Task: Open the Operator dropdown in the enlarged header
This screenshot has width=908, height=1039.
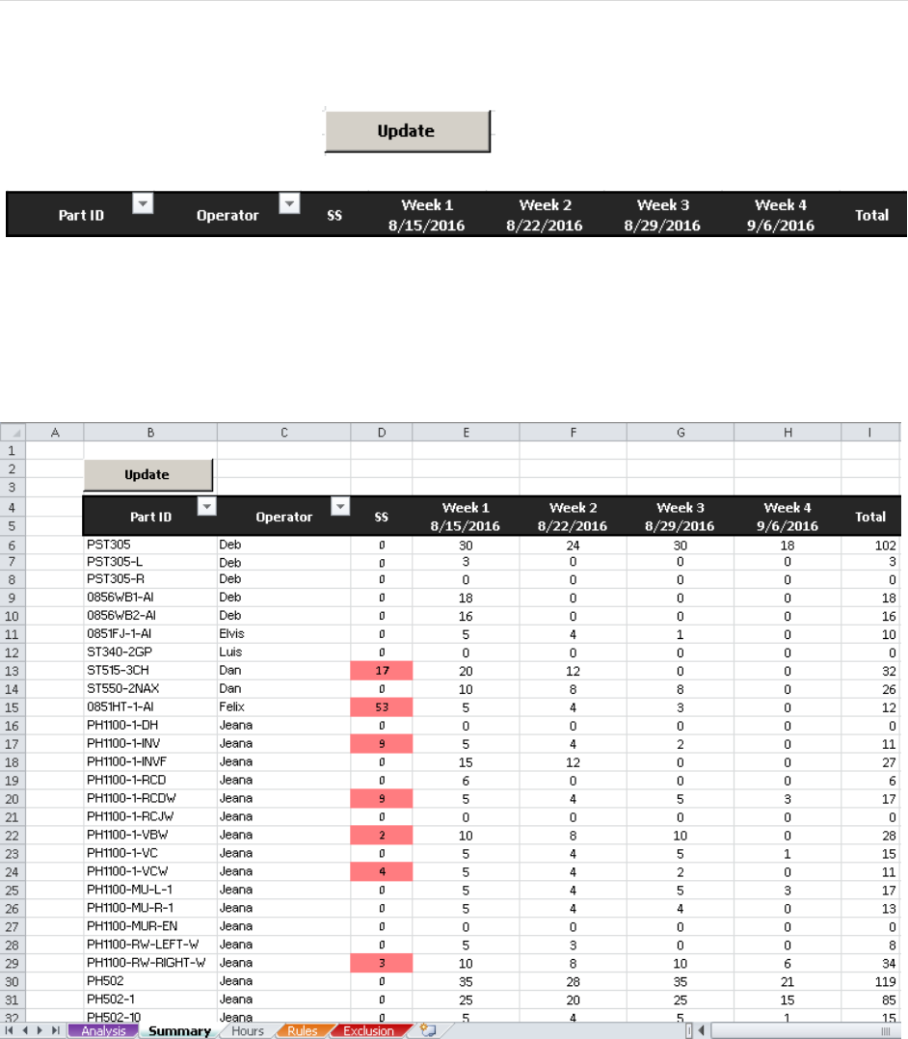Action: (289, 203)
